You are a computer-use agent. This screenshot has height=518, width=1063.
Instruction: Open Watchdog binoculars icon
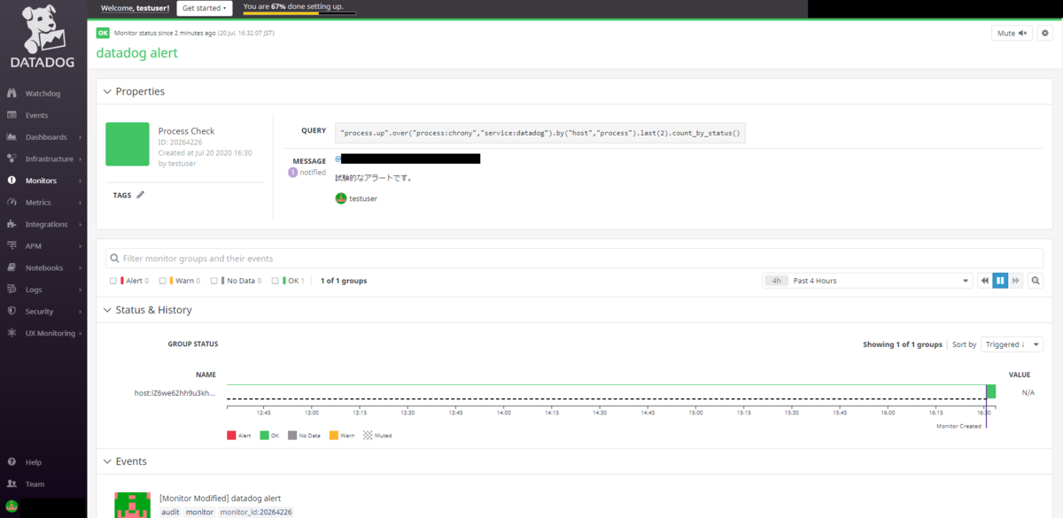click(12, 93)
